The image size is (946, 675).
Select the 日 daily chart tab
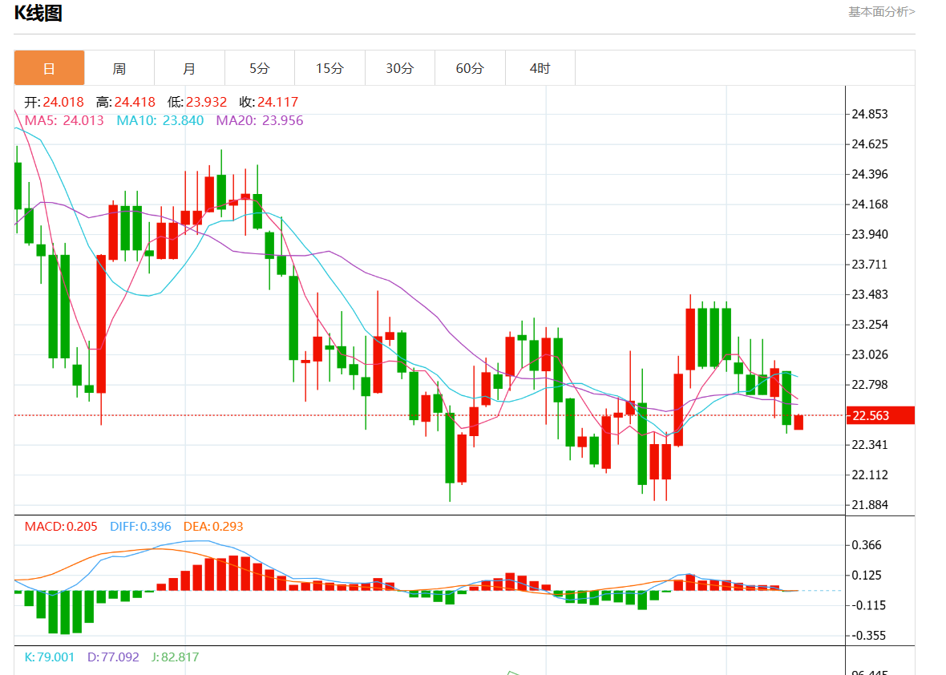pyautogui.click(x=49, y=68)
